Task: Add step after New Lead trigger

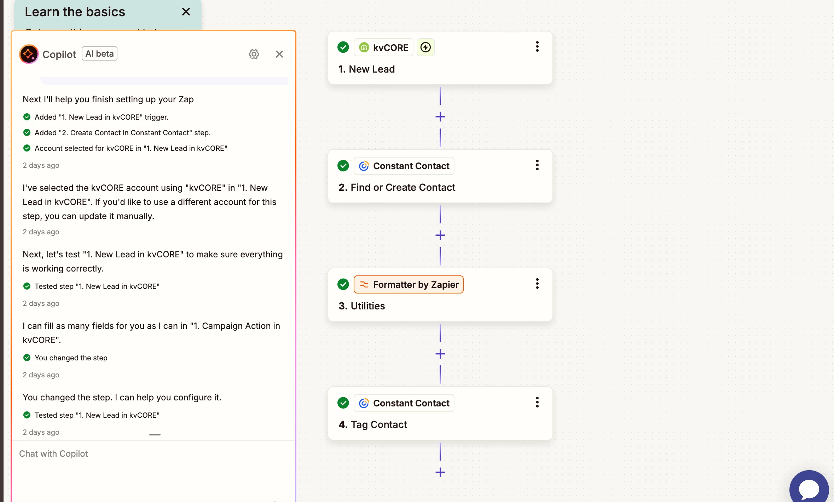Action: coord(440,117)
